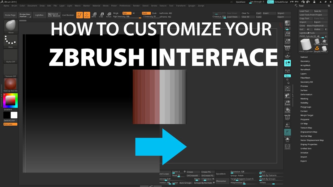Screen dimensions: 333x187
Task: Toggle the Zadd button
Action: click(x=146, y=13)
